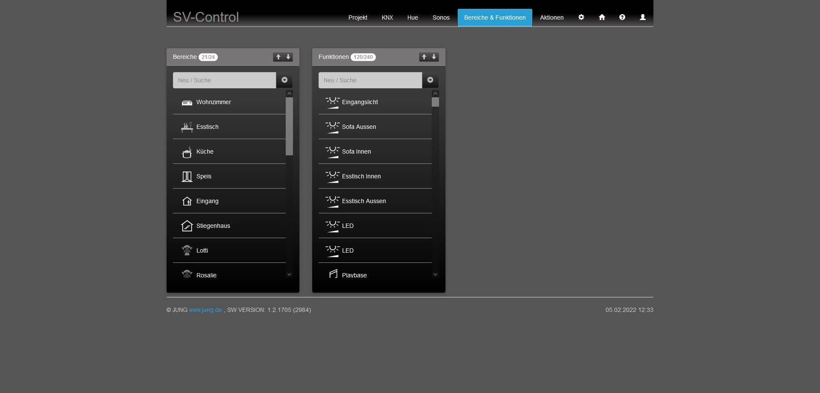The image size is (820, 393).
Task: Go to home icon in navbar
Action: point(602,17)
